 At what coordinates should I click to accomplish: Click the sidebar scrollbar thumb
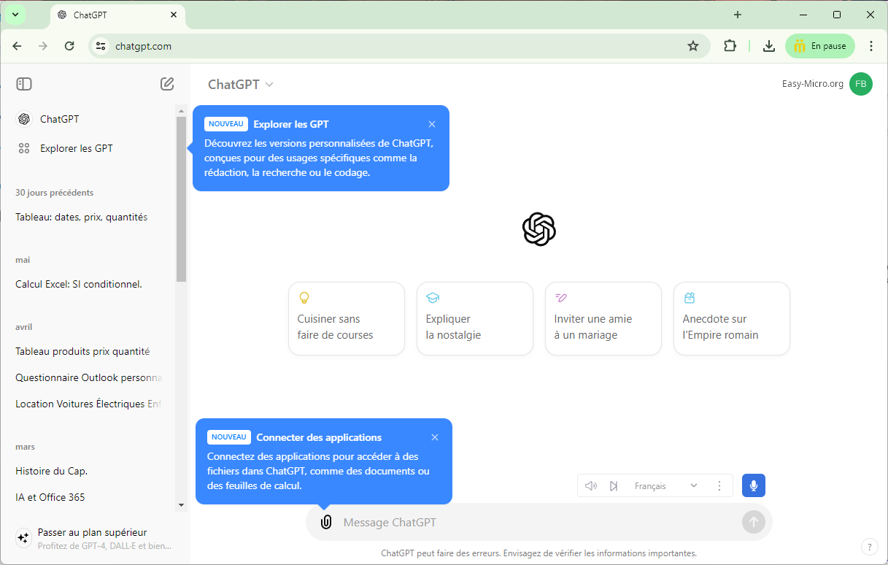[181, 199]
